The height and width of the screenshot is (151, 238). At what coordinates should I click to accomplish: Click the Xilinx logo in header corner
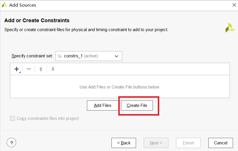pos(230,27)
